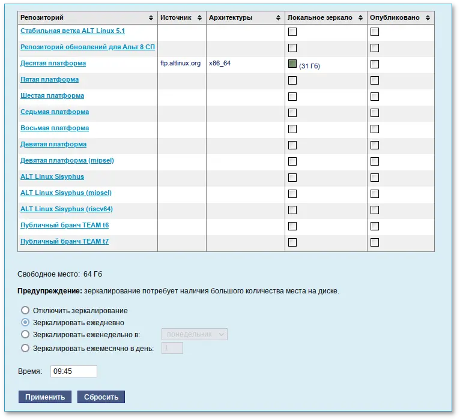Click the monthly day number field

click(172, 348)
